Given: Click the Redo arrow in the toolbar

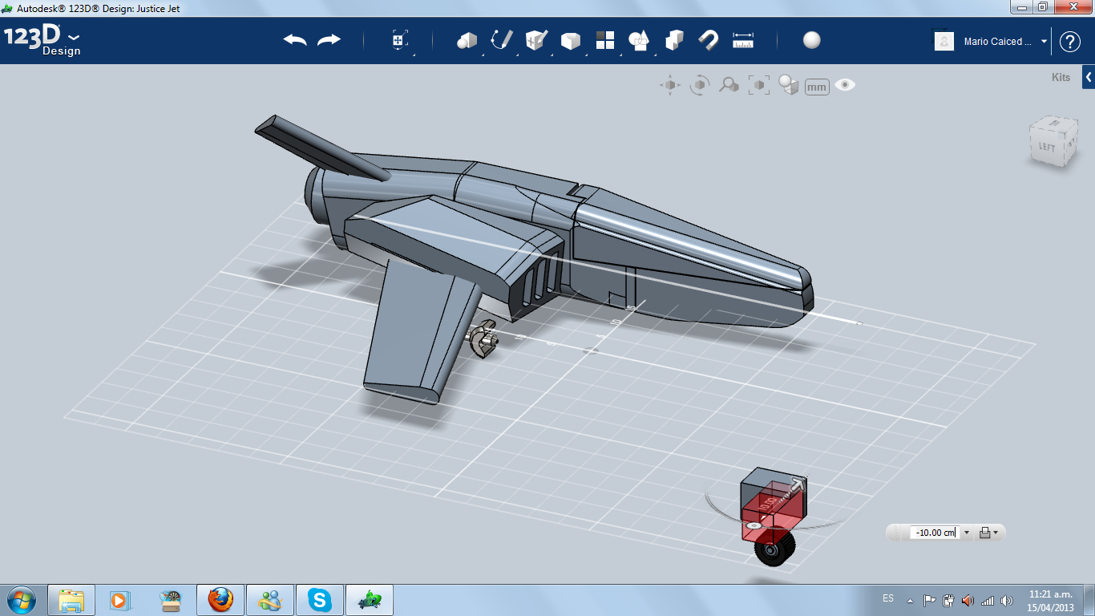Looking at the screenshot, I should (x=329, y=40).
